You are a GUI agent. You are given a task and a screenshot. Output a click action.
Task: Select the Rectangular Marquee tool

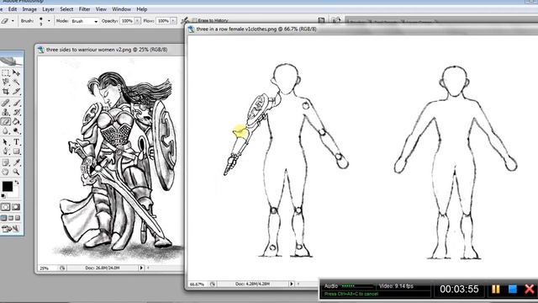6,73
